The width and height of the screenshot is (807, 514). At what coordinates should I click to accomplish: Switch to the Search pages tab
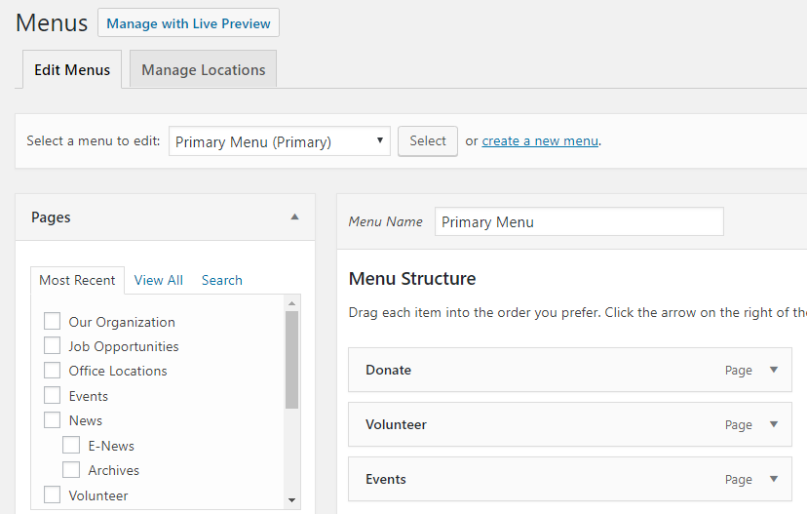pos(221,280)
